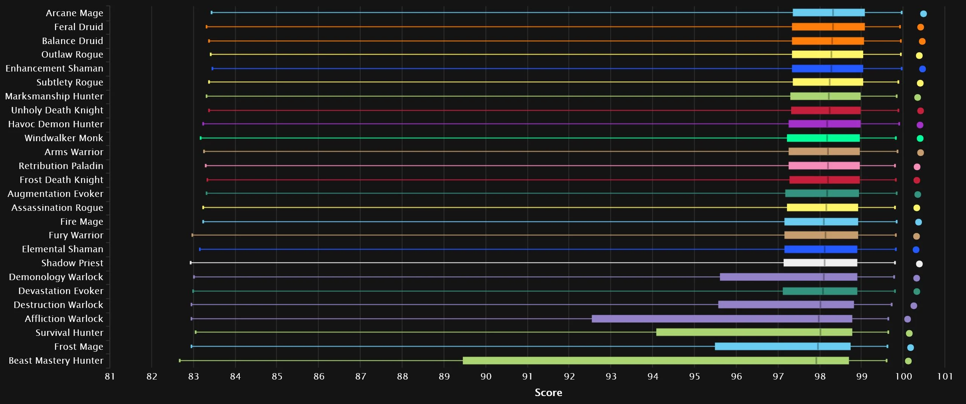Click the Windwalker Monk green outlier dot
Image resolution: width=966 pixels, height=404 pixels.
pos(920,139)
